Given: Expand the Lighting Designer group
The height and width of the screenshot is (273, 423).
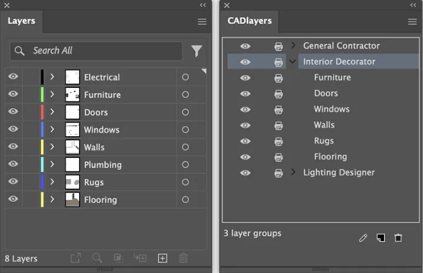Looking at the screenshot, I should point(293,172).
